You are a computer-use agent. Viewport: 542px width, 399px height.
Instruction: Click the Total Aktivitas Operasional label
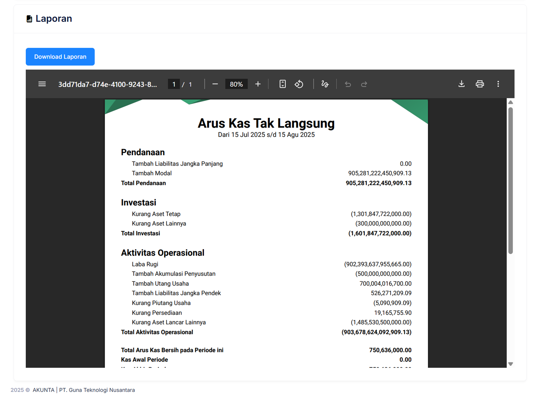(157, 332)
